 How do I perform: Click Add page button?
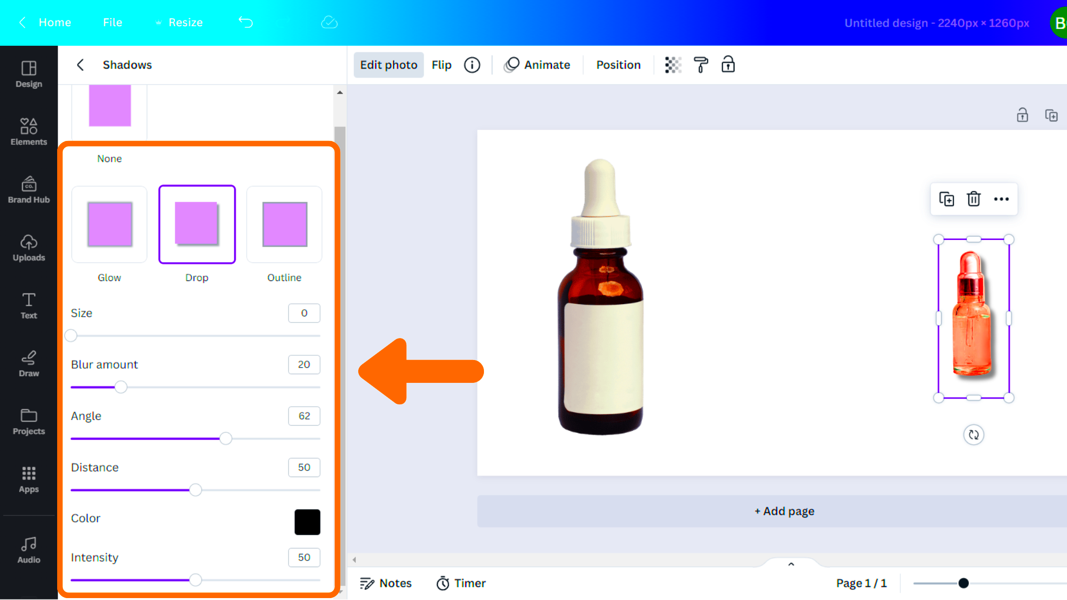[x=784, y=510]
